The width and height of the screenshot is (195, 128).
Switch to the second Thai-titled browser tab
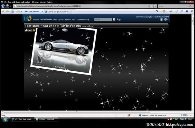click(58, 12)
